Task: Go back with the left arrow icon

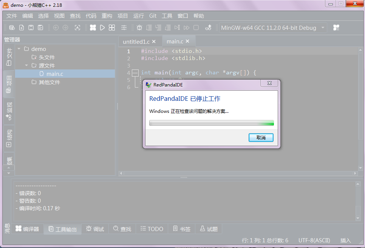Action: click(56, 28)
